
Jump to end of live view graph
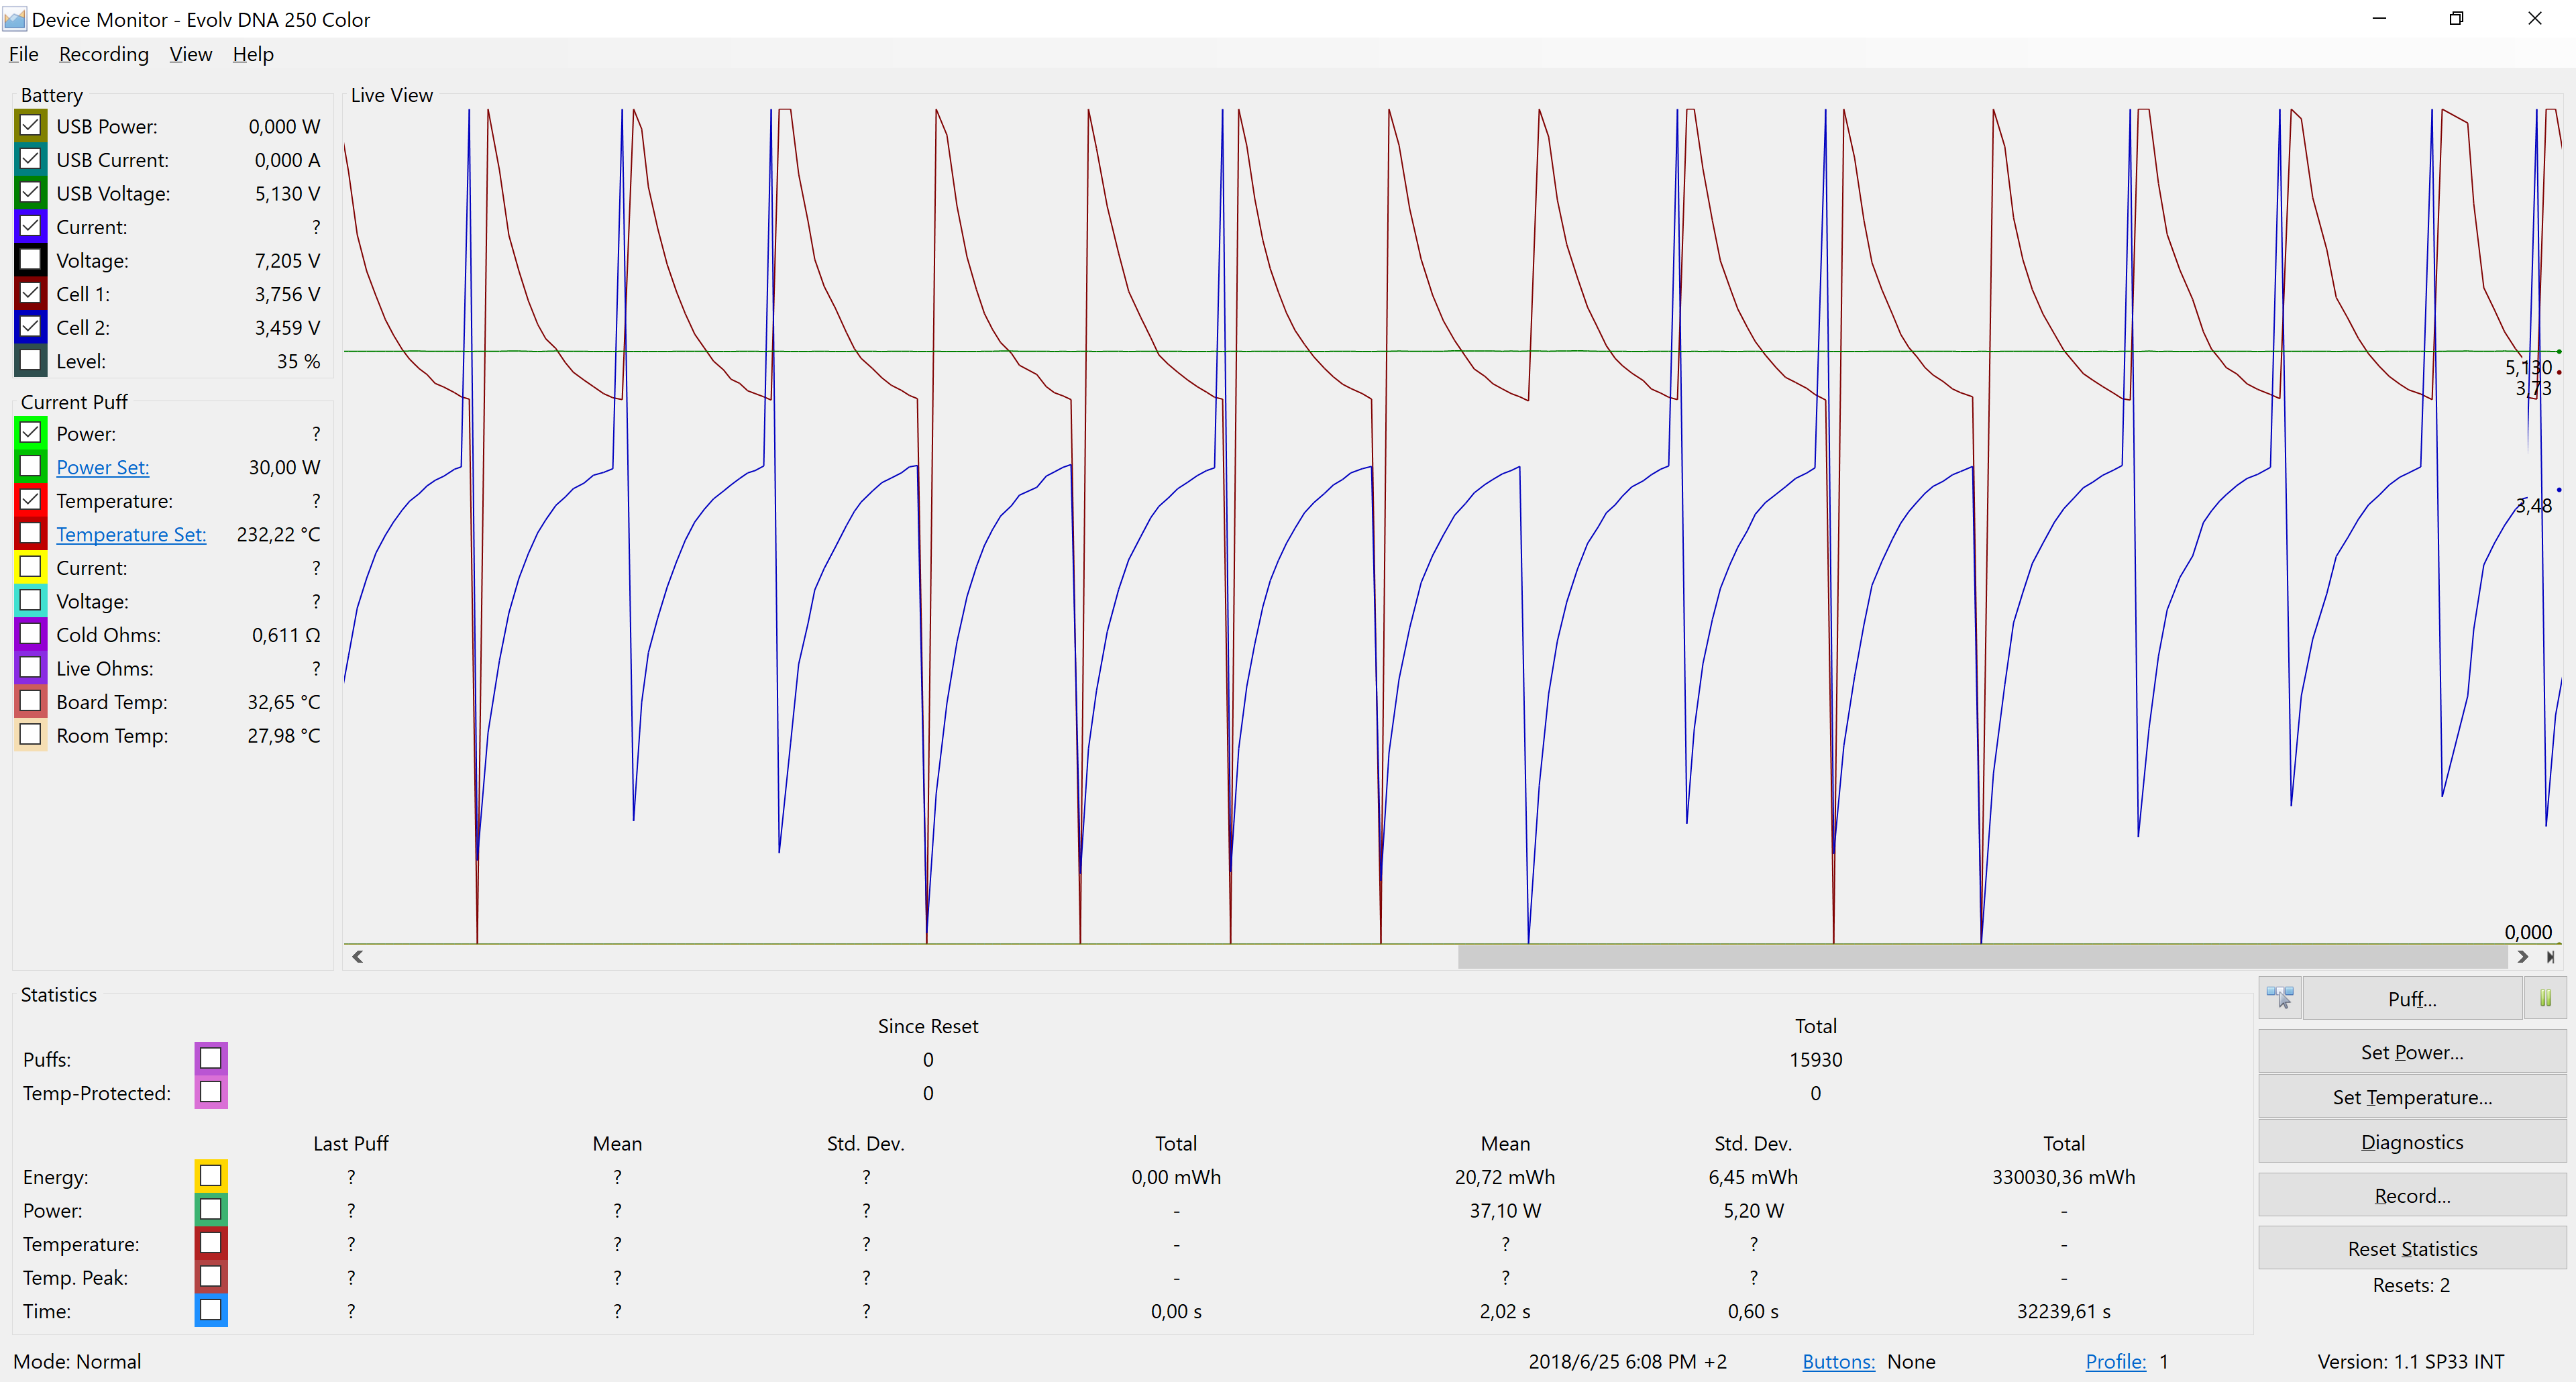click(x=2551, y=957)
